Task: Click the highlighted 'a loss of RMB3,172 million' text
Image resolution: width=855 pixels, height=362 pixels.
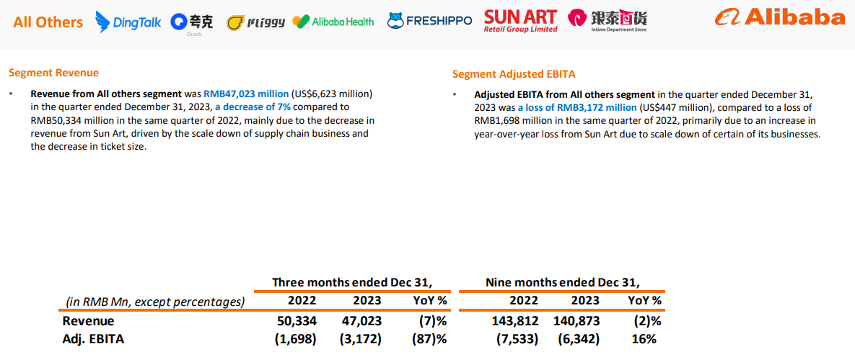Action: click(577, 107)
